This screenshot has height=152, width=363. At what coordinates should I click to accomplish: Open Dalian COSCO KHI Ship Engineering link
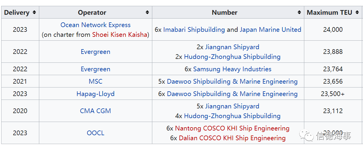(x=232, y=138)
